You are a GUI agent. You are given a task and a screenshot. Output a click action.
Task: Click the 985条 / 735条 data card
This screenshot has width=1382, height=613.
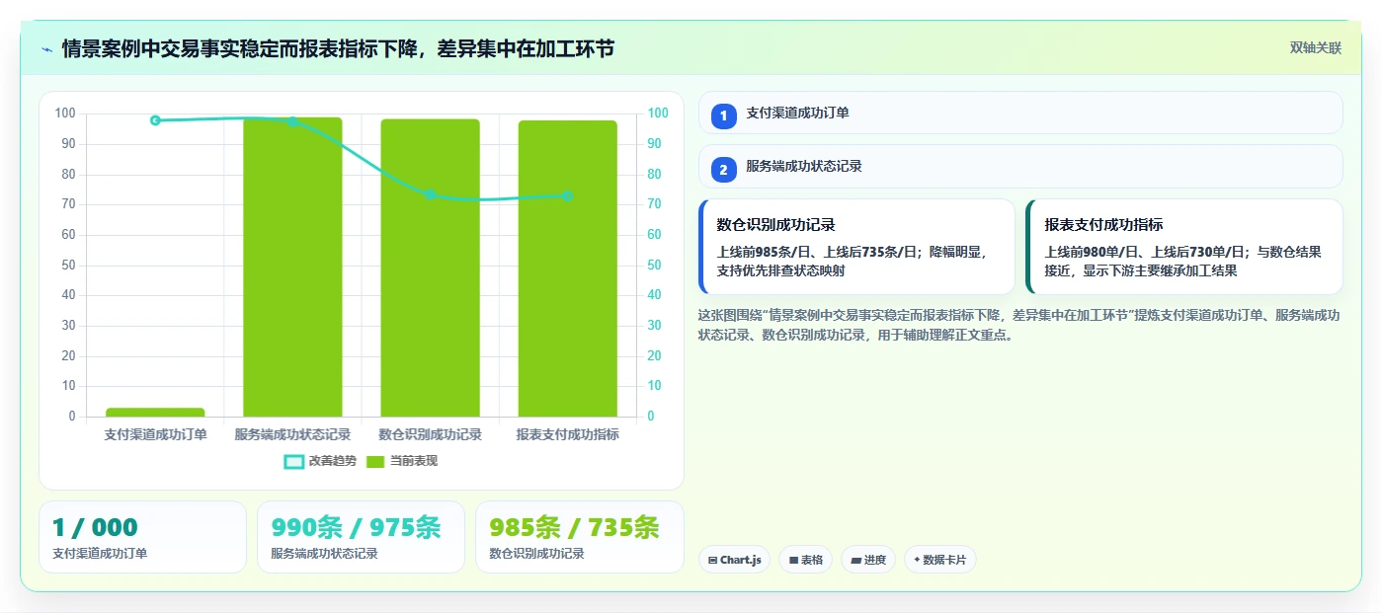coord(579,537)
